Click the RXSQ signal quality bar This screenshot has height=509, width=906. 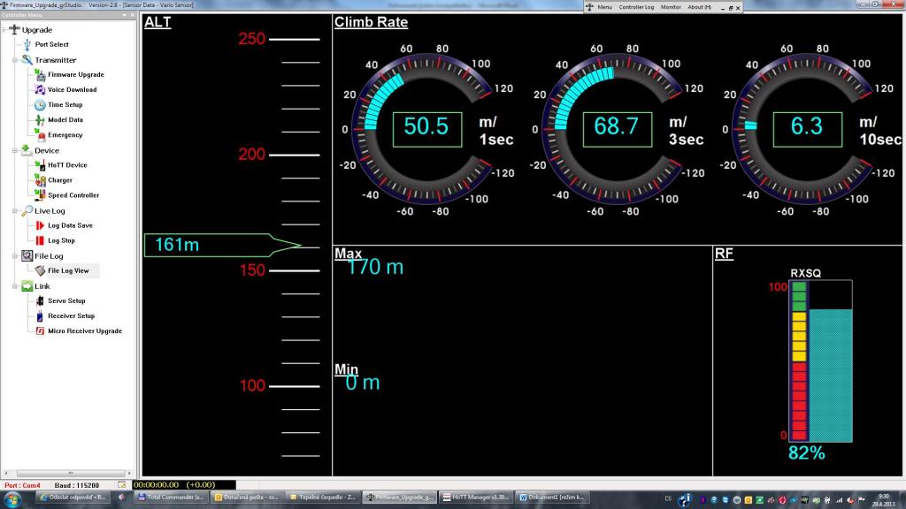coord(830,375)
